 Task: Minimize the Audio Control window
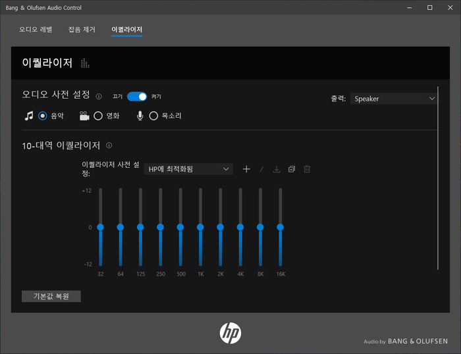pos(409,8)
